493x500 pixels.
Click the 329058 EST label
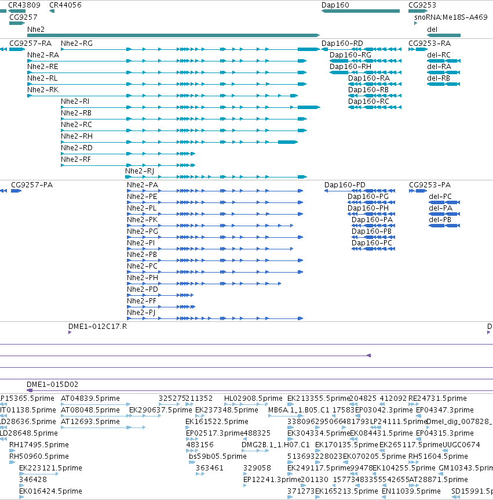click(x=257, y=468)
